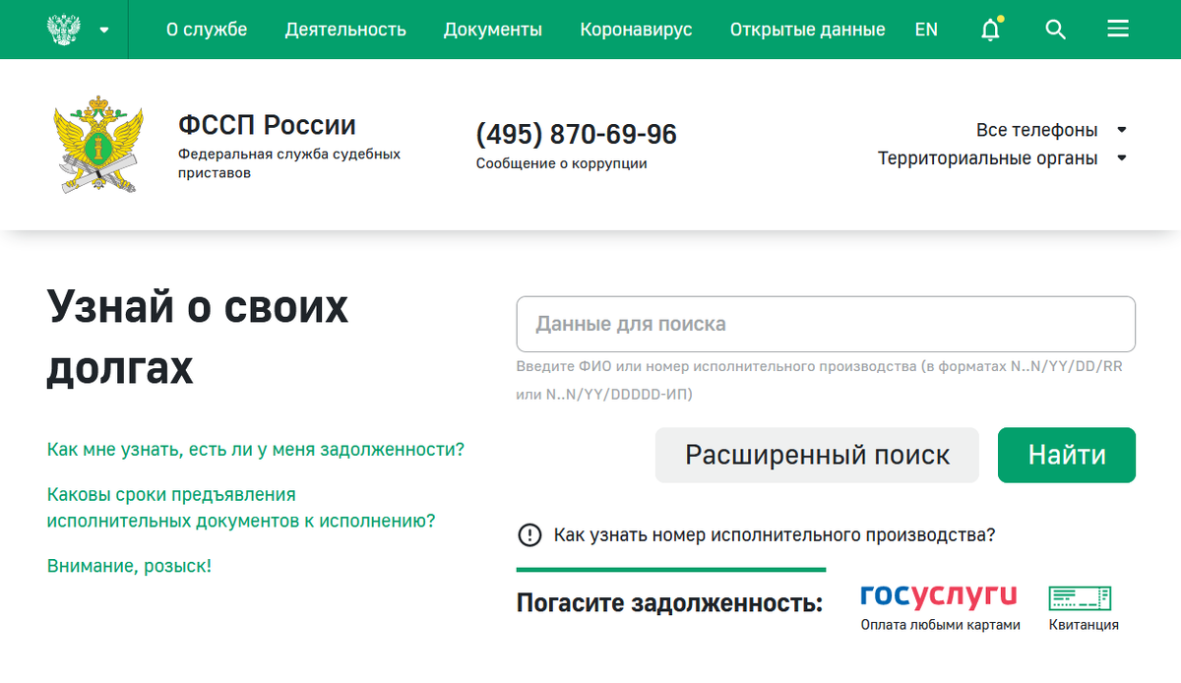Click the Квитанция label text

tap(1084, 625)
